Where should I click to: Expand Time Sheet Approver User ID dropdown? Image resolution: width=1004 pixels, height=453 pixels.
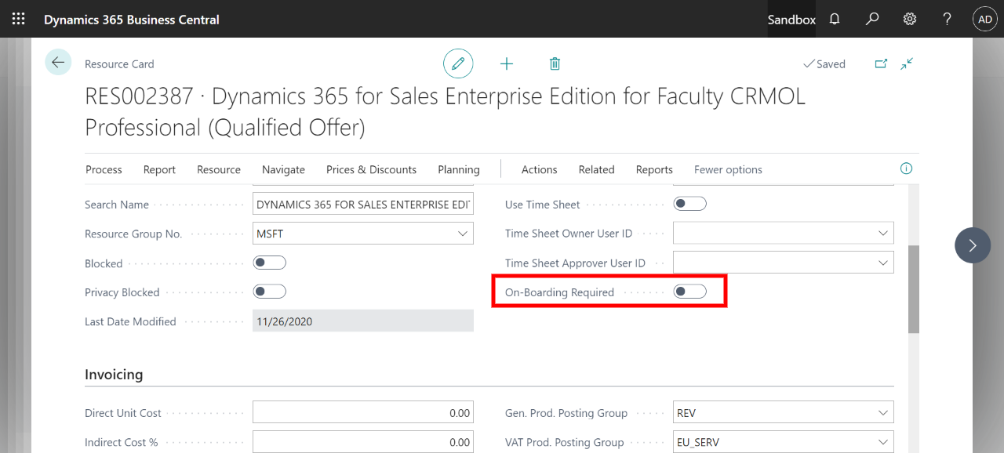882,263
